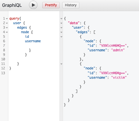Fold the "user" object in results
Viewport: 139px width, 121px height.
pos(61,28)
